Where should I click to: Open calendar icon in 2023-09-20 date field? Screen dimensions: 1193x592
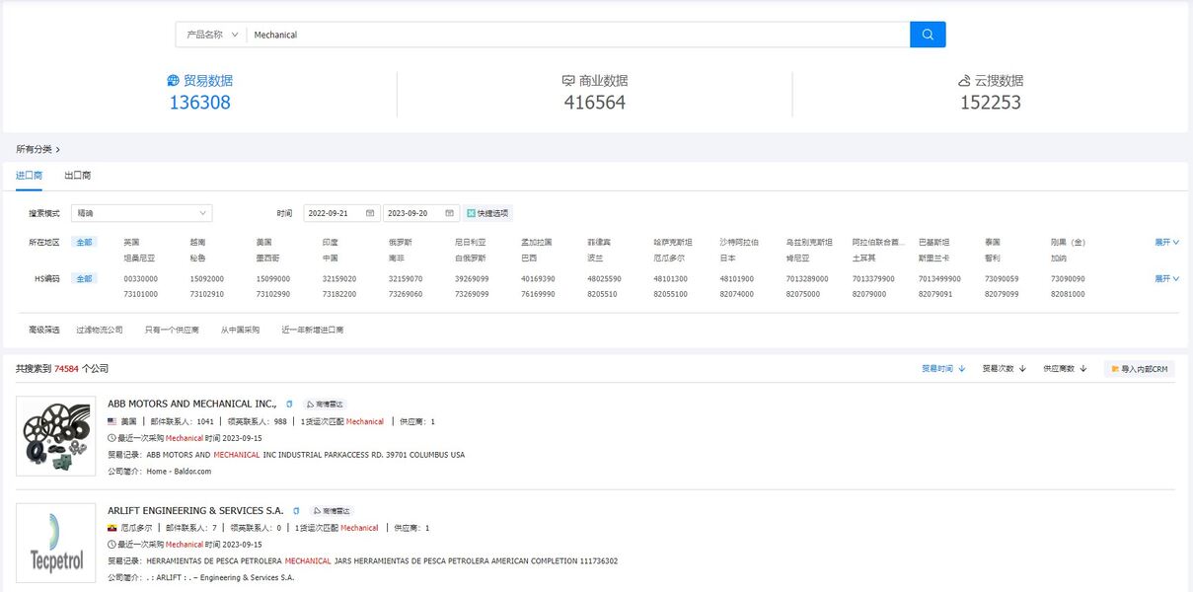click(x=450, y=213)
